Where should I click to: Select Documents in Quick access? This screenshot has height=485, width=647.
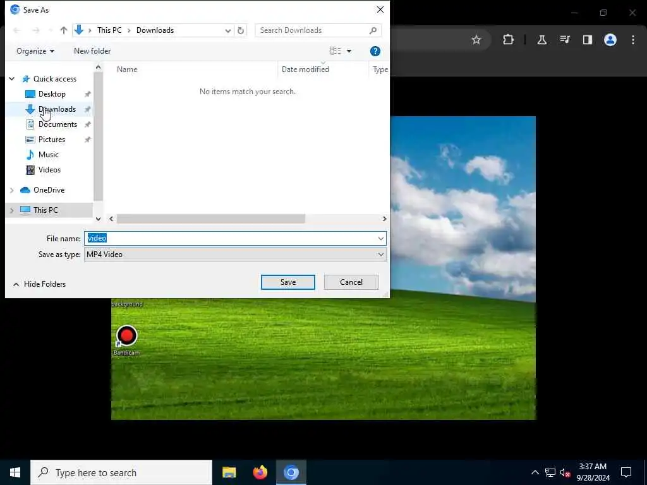(57, 124)
